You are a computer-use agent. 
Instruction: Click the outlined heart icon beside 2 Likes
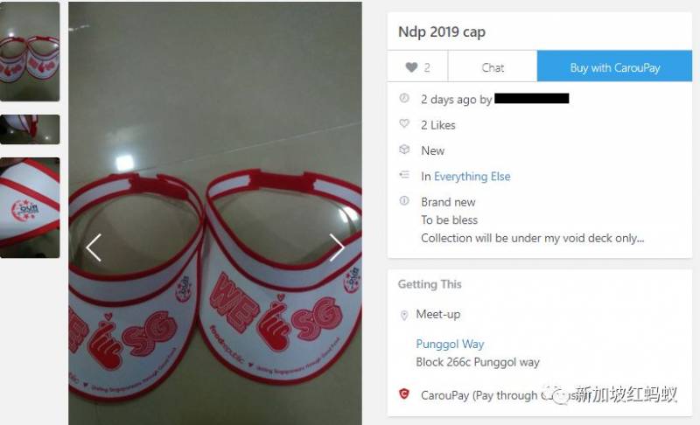(404, 123)
